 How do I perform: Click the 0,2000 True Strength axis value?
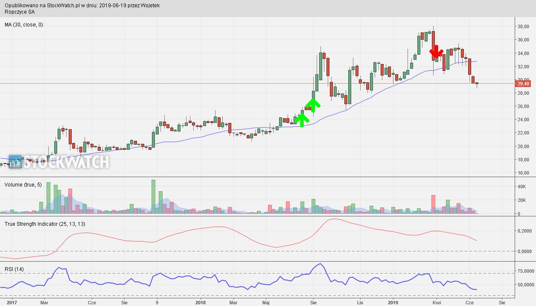click(x=524, y=231)
